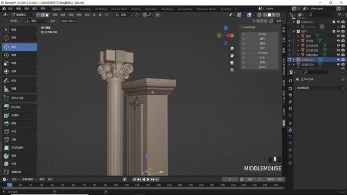Screen dimensions: 347x195
Task: Select the Loop Cut tool
Action: point(19,131)
